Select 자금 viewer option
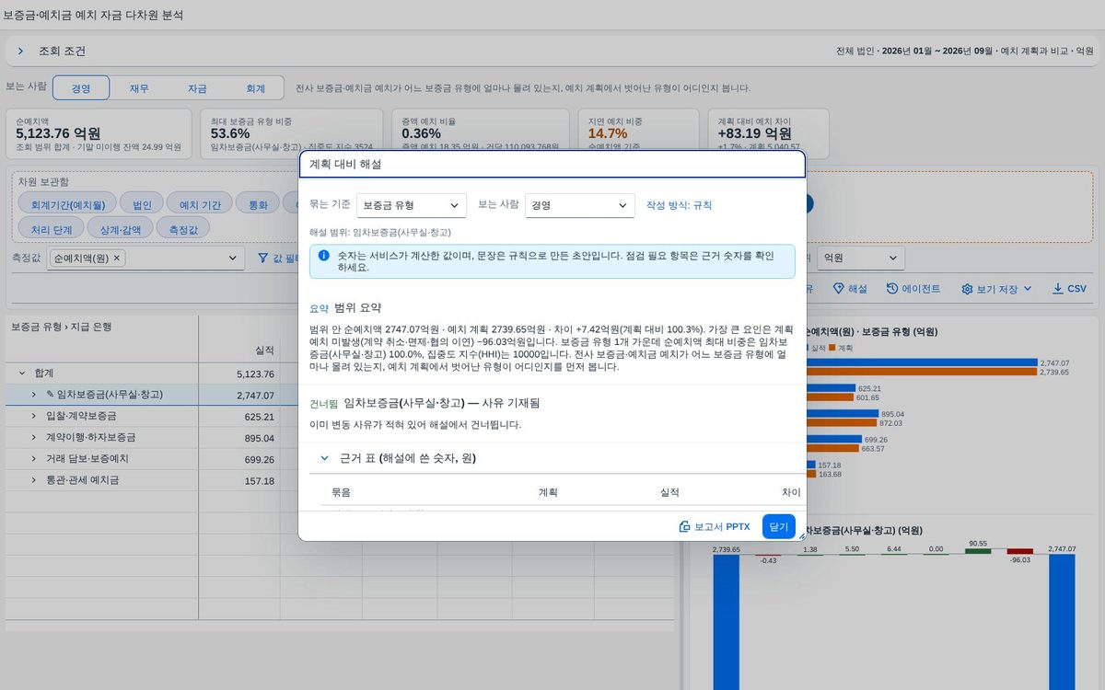Screen dimensions: 1105x690 coord(197,88)
